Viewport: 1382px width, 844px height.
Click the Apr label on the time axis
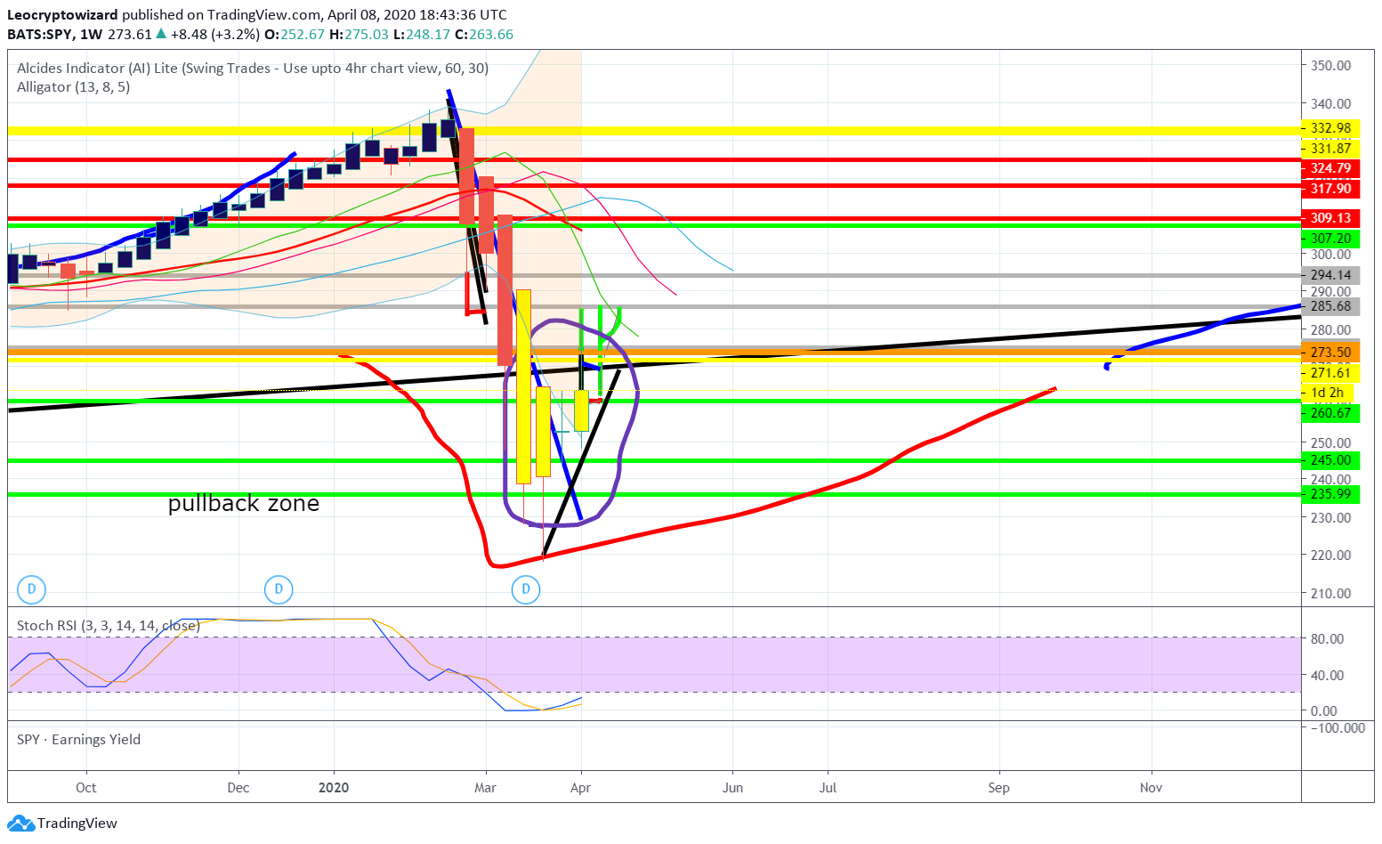tap(581, 788)
